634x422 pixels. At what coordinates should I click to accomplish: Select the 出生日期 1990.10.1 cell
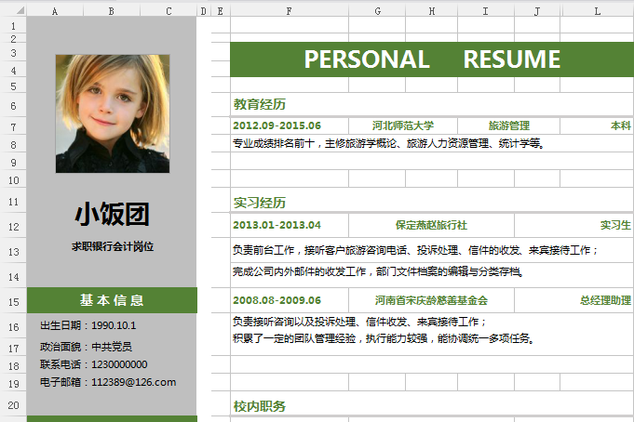(88, 325)
